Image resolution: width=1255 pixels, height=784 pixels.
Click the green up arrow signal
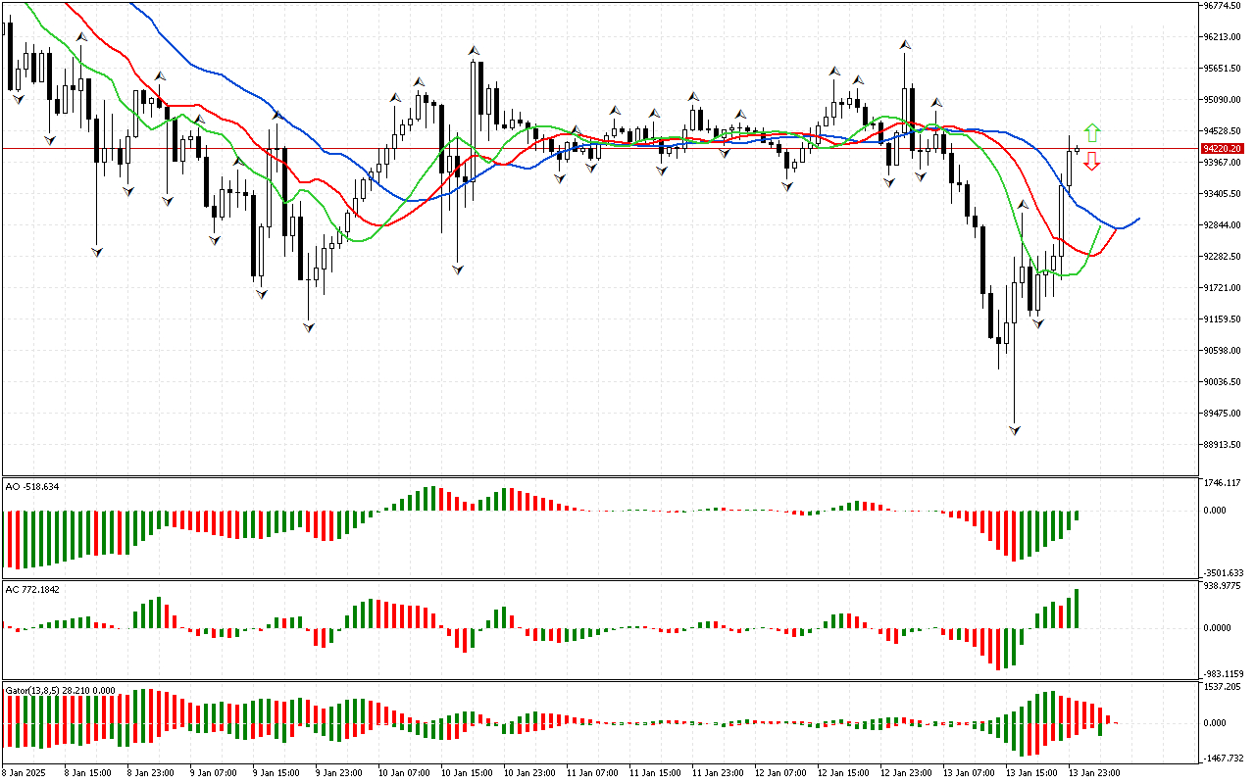coord(1091,133)
